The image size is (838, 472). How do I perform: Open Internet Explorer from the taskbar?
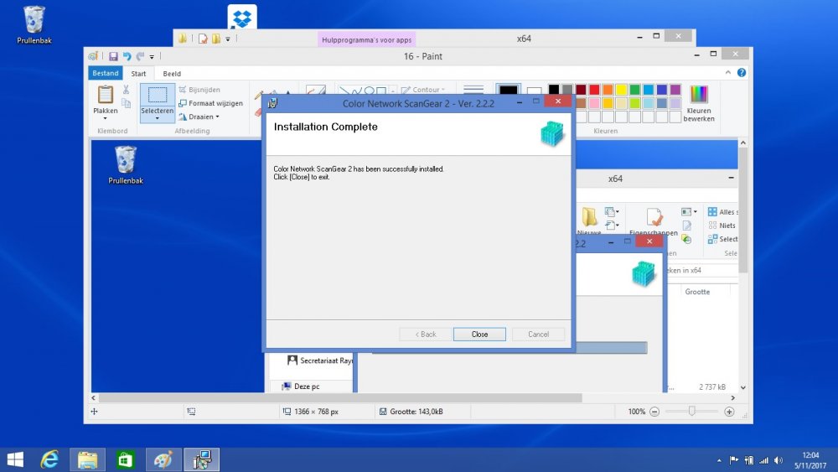tap(50, 459)
